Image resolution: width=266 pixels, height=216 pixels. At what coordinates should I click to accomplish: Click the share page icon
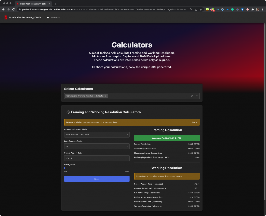[196, 10]
